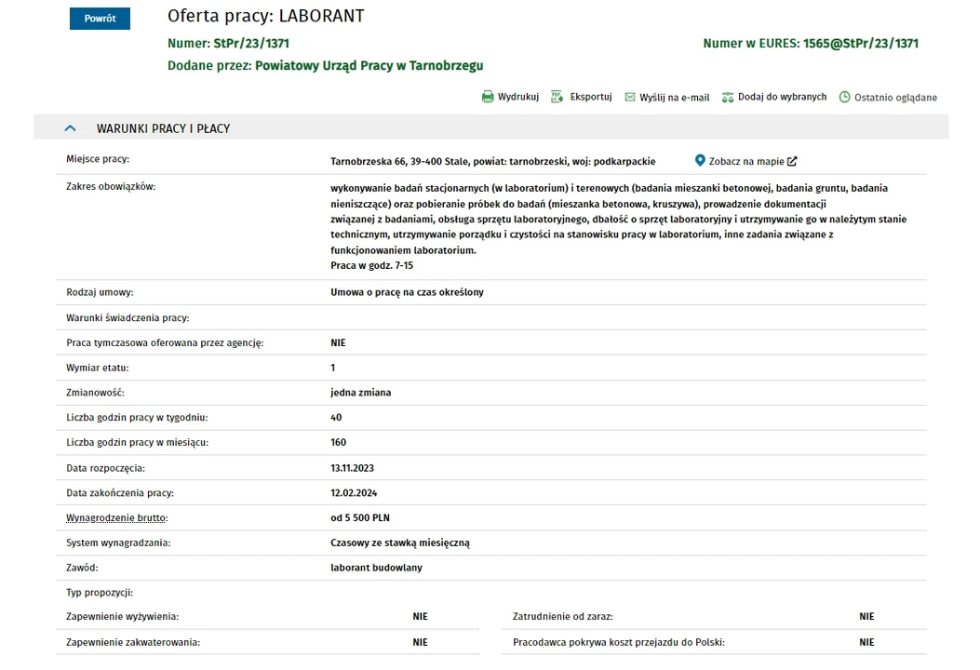Click the WARUNKI PRACY I PŁACY header text
The image size is (980, 670).
[x=163, y=128]
